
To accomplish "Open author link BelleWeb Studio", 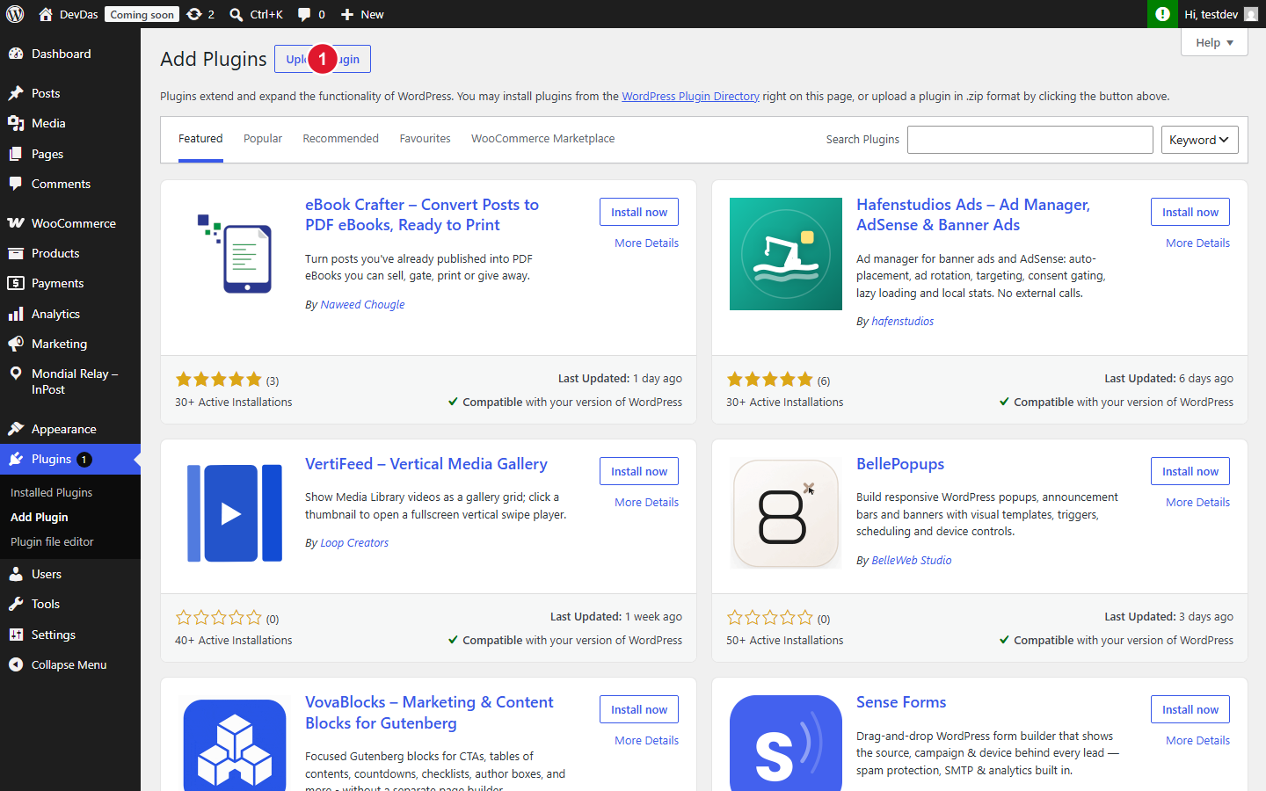I will [911, 561].
